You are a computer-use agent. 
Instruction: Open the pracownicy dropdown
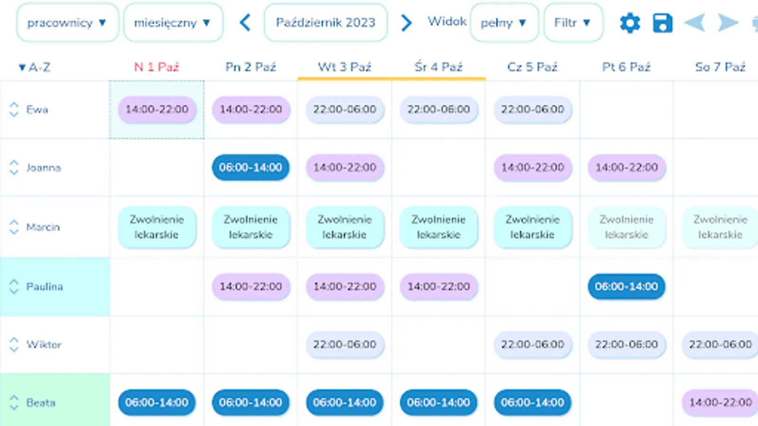pyautogui.click(x=67, y=23)
